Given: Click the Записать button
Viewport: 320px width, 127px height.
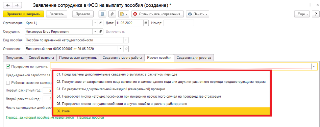Looking at the screenshot, I should (x=56, y=14).
